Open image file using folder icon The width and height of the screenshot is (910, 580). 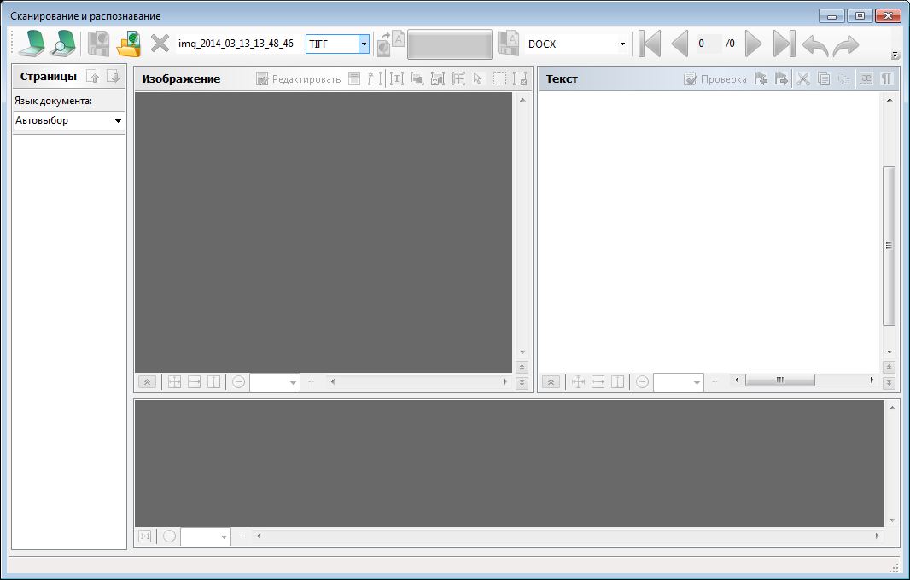(x=129, y=43)
